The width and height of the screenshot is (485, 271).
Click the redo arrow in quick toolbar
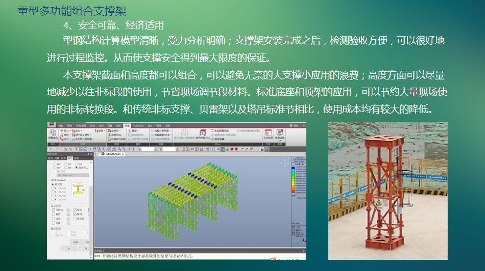click(58, 149)
